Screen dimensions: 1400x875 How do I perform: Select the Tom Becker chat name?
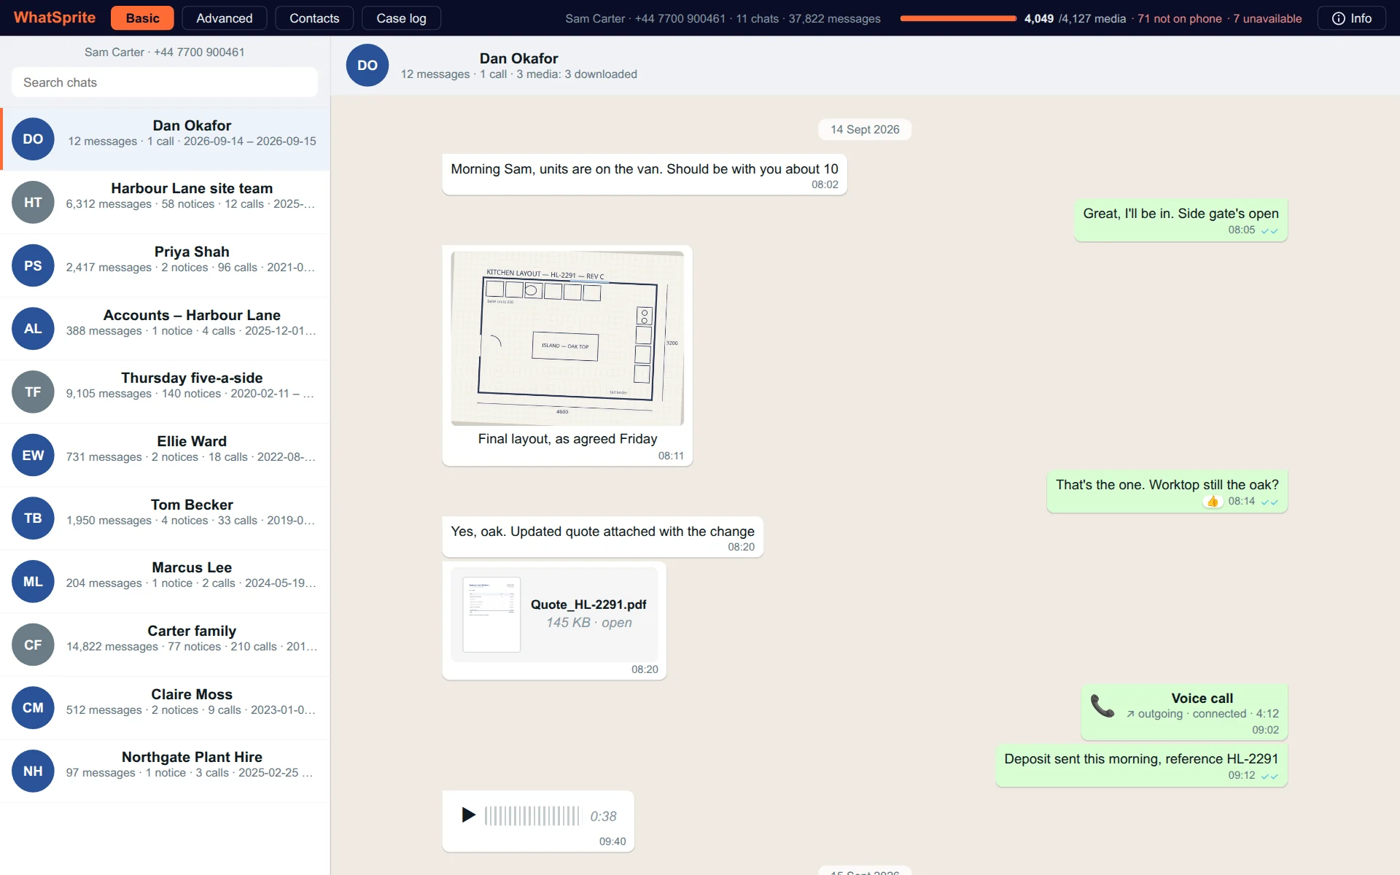[x=192, y=505]
